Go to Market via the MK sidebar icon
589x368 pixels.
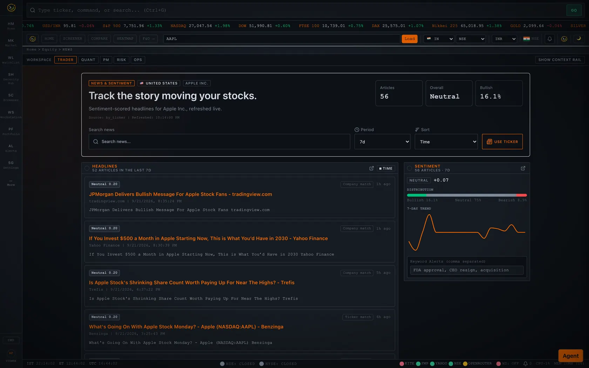pos(11,43)
